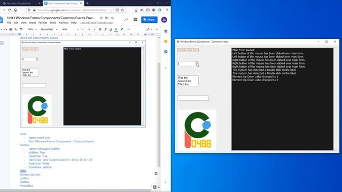Click the blue Share button
The height and width of the screenshot is (192, 342).
[149, 20]
